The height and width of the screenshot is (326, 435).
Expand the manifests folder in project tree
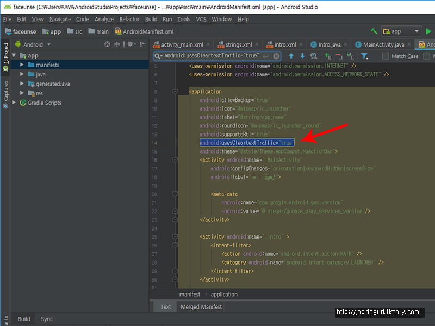(x=22, y=65)
